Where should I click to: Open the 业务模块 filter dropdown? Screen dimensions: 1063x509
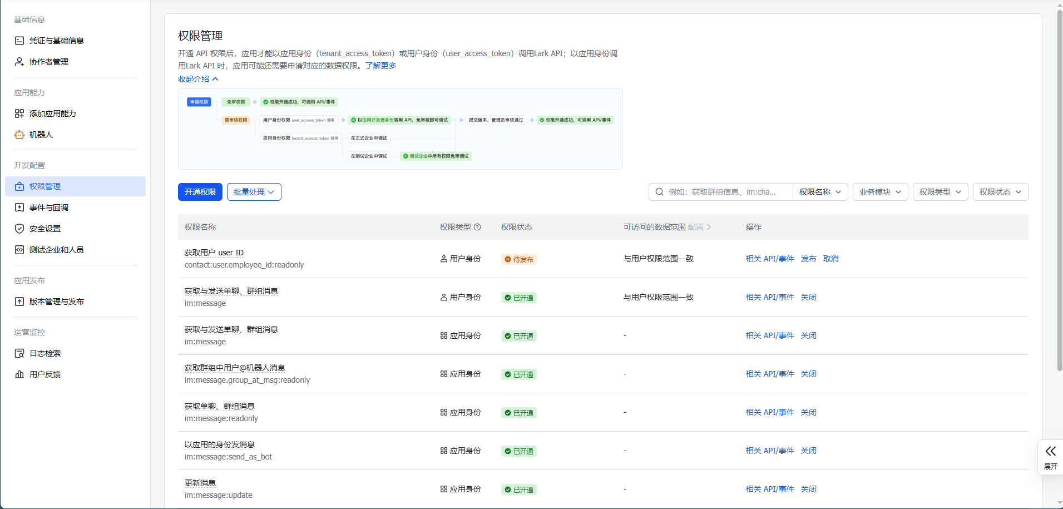[x=880, y=192]
